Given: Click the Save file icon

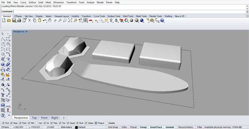Looking at the screenshot, I should coord(14,20).
